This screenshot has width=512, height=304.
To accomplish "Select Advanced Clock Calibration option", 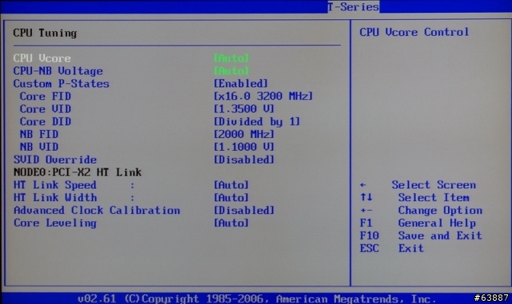I will pyautogui.click(x=97, y=211).
